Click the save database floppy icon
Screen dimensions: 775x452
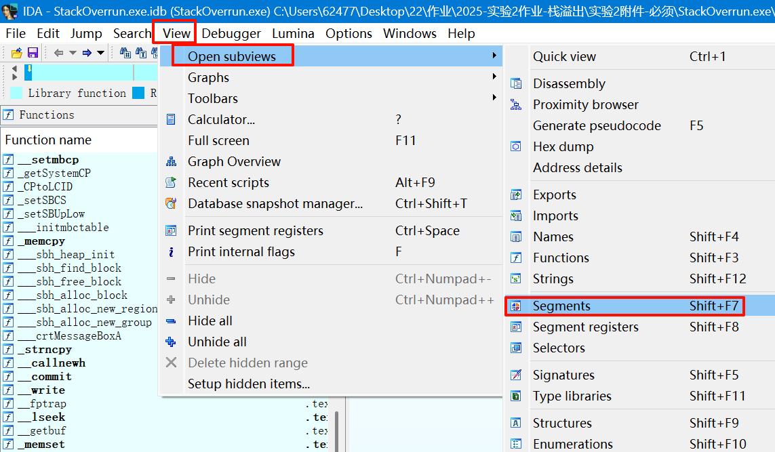tap(33, 53)
